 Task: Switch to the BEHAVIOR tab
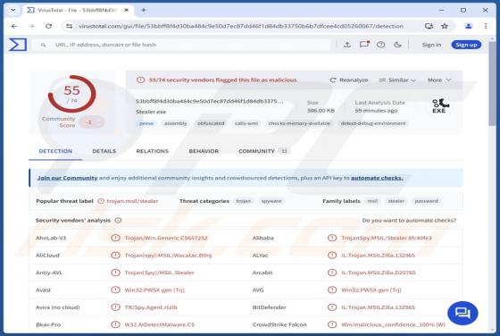[x=204, y=151]
